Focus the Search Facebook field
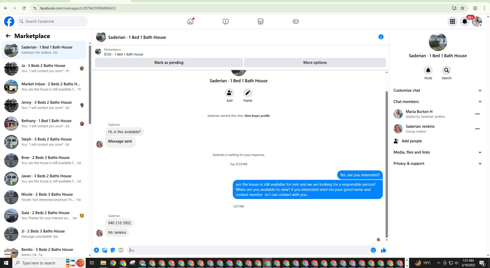The width and height of the screenshot is (490, 268). pos(52,21)
